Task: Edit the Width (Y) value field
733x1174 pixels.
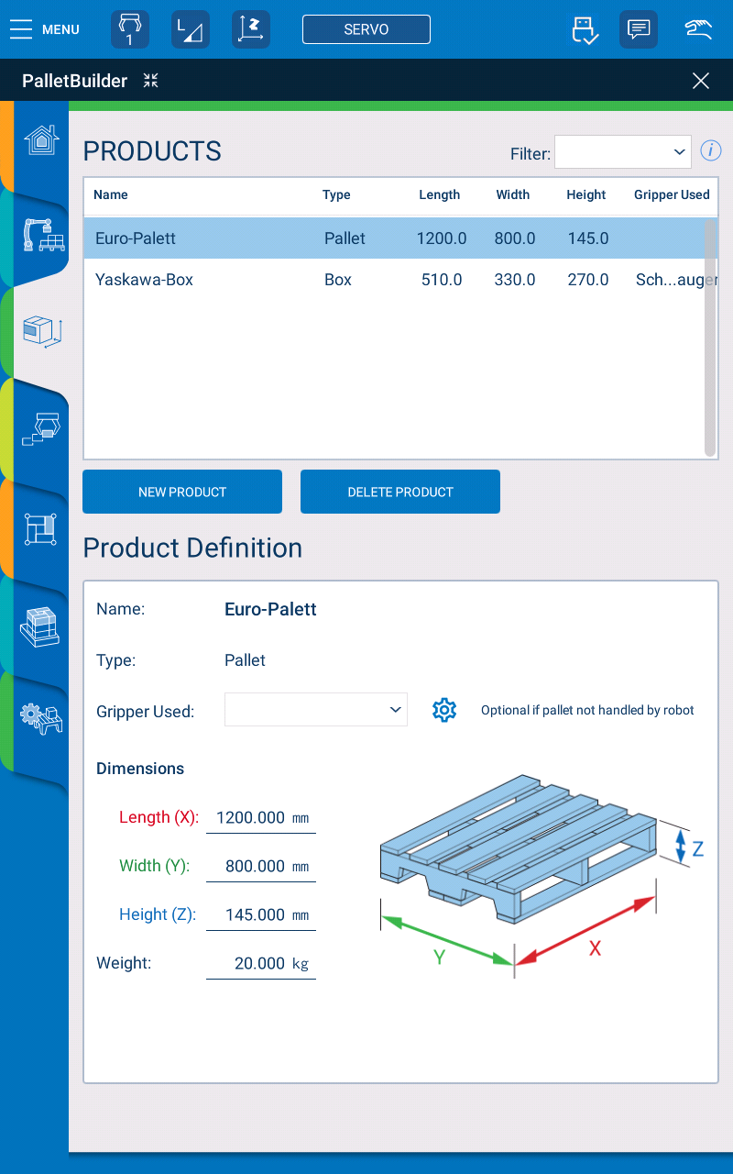Action: click(x=261, y=866)
